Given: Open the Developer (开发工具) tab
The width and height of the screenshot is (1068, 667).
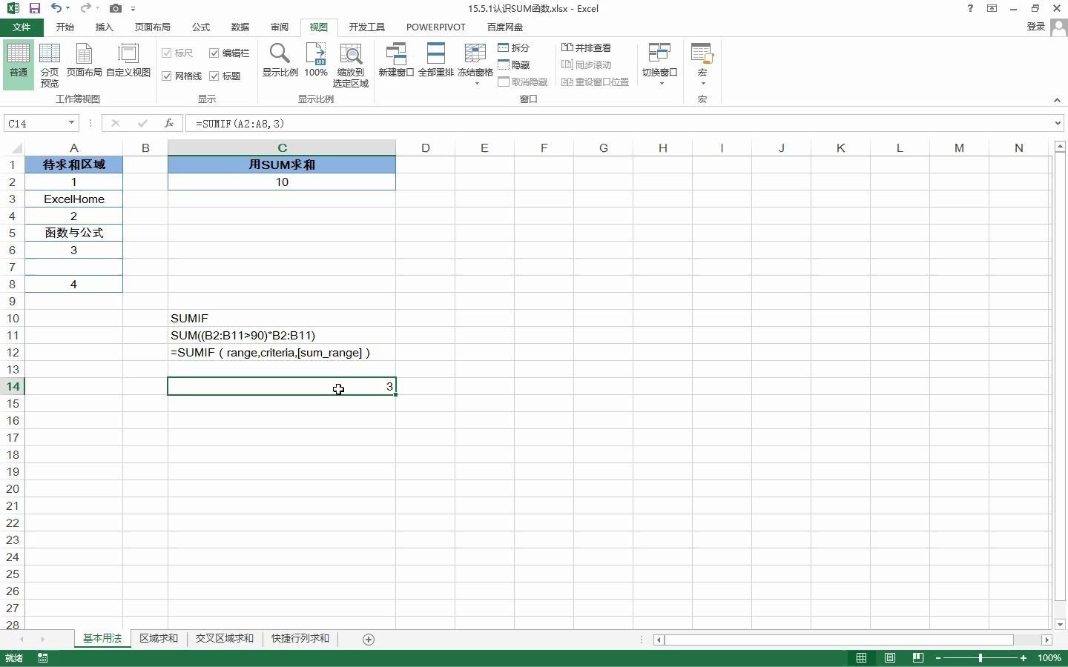Looking at the screenshot, I should click(x=367, y=27).
